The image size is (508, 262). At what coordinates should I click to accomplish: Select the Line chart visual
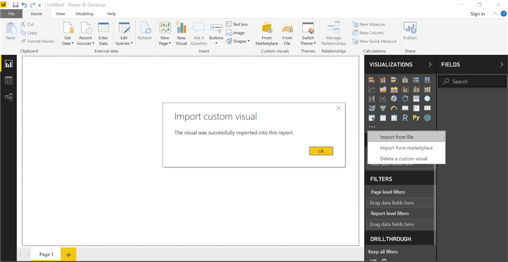coord(372,89)
